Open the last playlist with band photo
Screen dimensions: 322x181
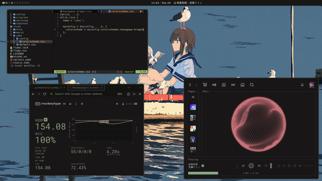click(193, 150)
